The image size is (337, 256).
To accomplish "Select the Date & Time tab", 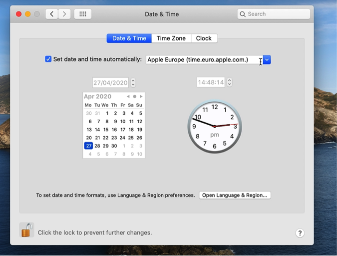I will click(x=129, y=38).
